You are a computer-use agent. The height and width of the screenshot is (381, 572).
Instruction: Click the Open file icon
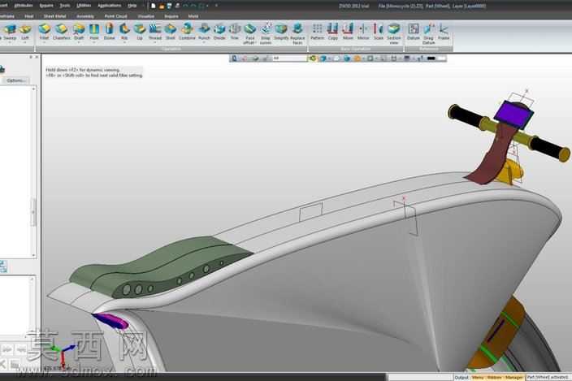click(161, 6)
